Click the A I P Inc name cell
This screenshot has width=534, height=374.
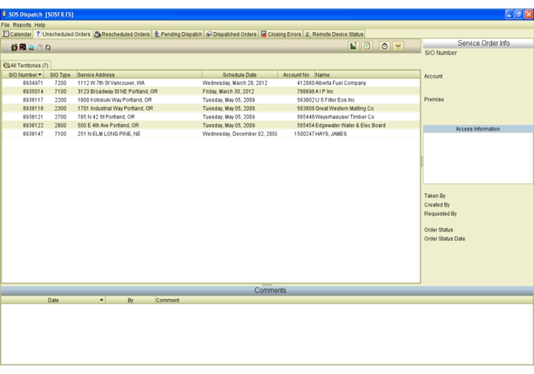pos(324,91)
